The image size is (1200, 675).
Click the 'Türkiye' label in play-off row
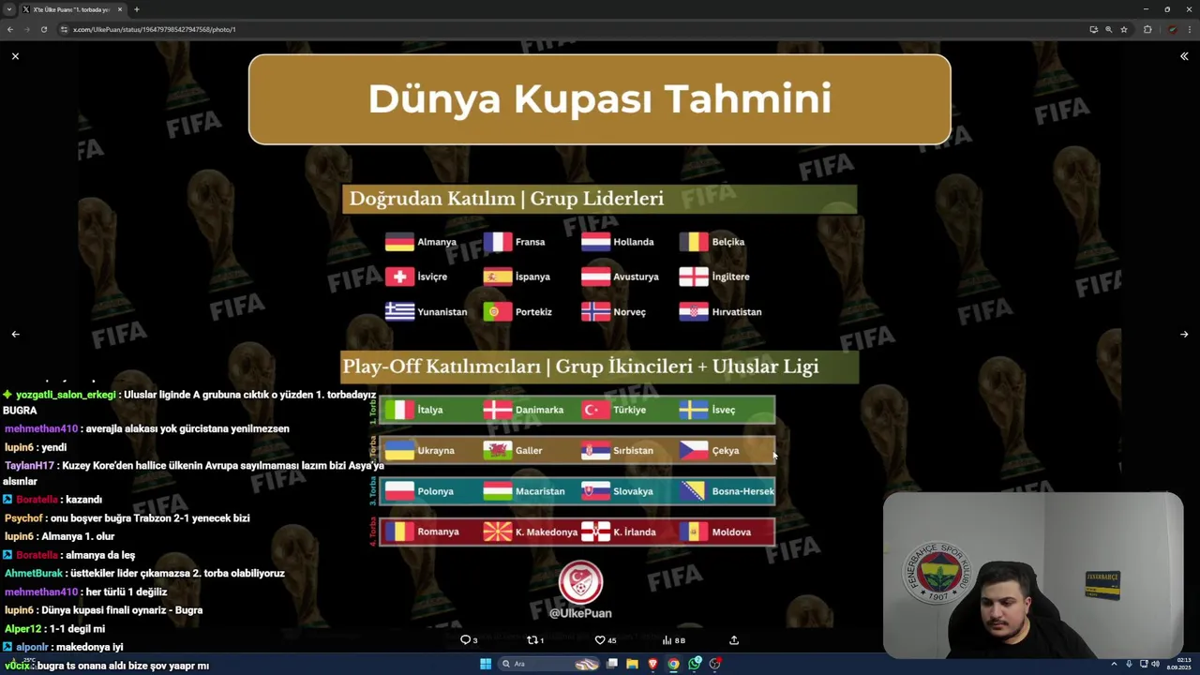(x=629, y=410)
